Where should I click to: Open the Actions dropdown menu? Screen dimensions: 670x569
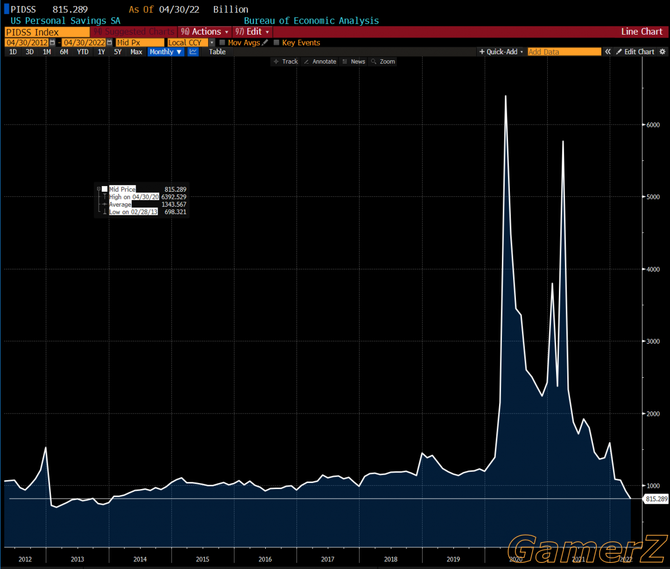pos(205,32)
